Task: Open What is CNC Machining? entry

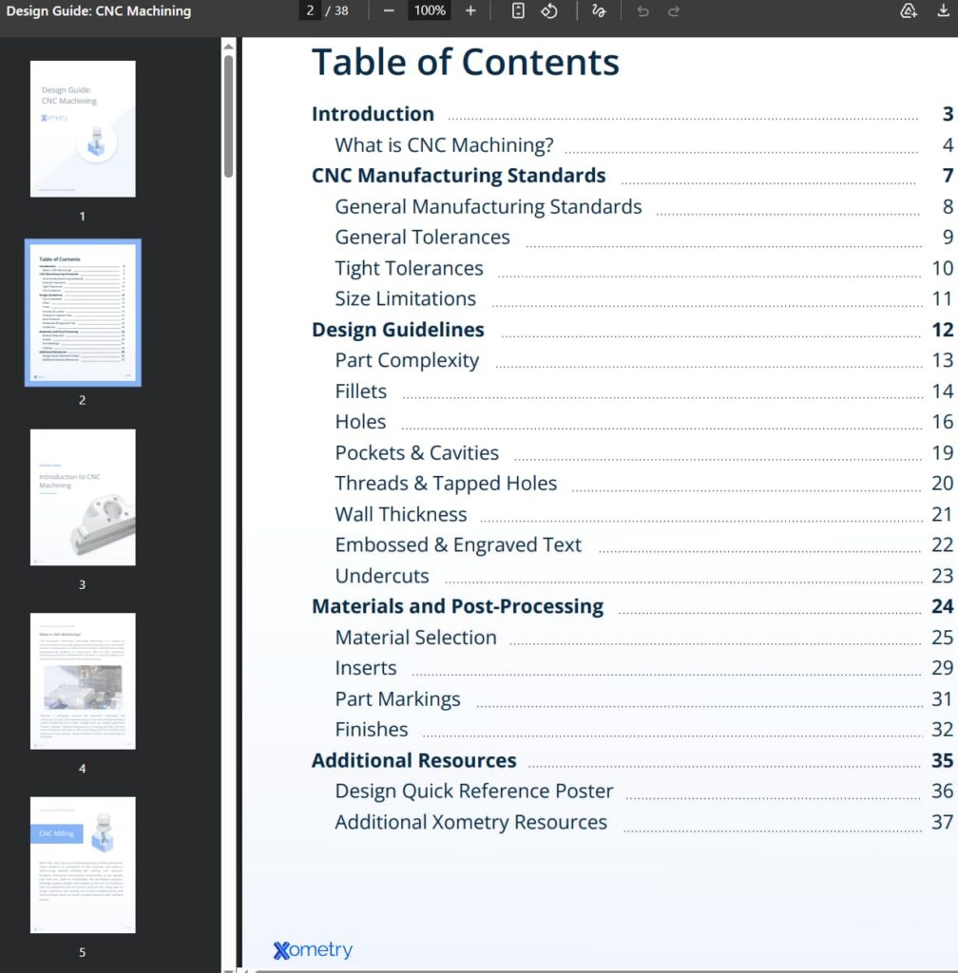Action: point(444,145)
